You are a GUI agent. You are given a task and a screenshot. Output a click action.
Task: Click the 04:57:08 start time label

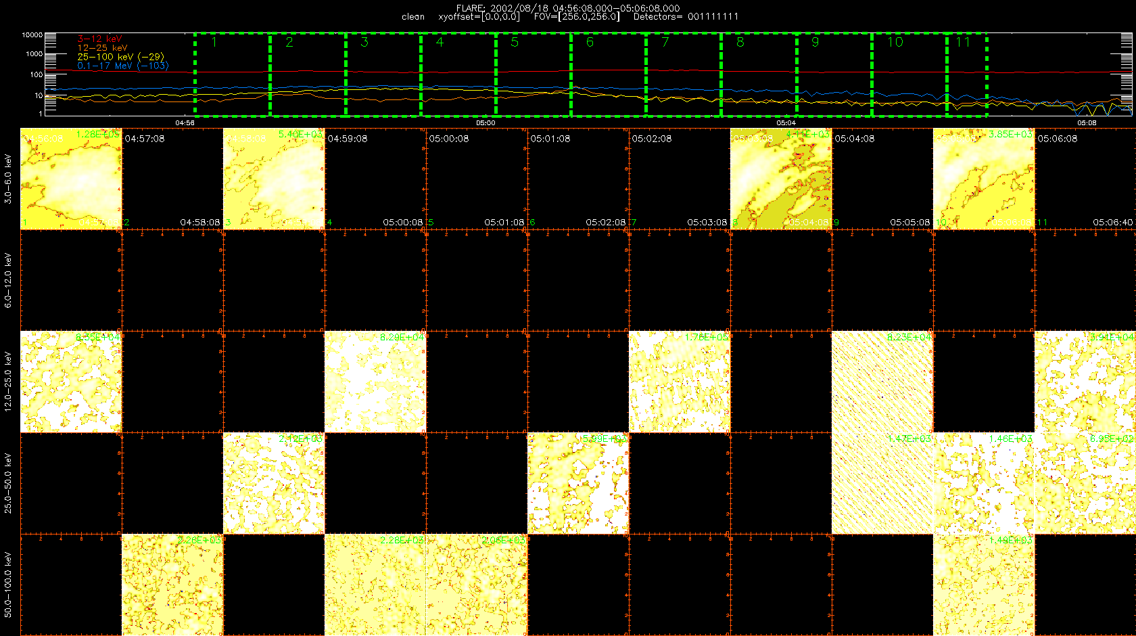coord(145,139)
